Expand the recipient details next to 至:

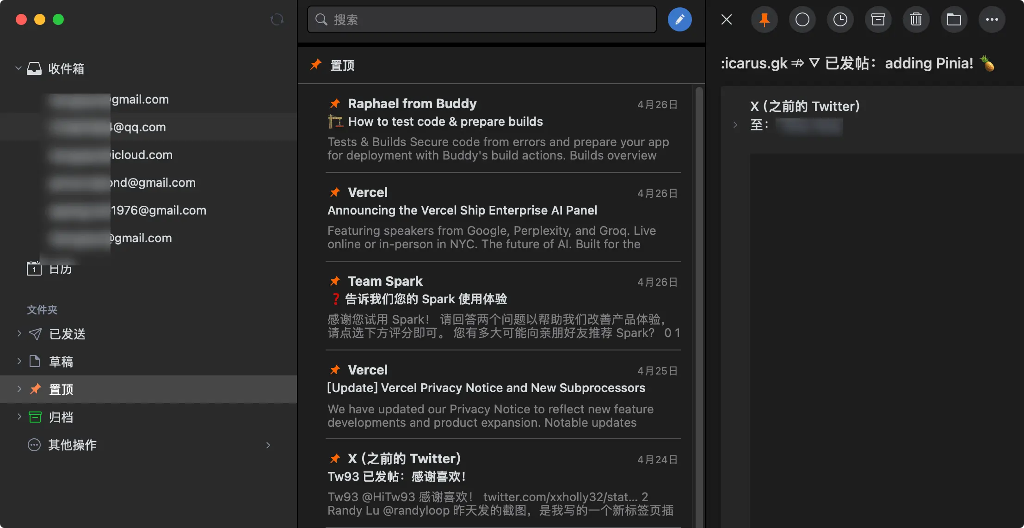tap(734, 124)
